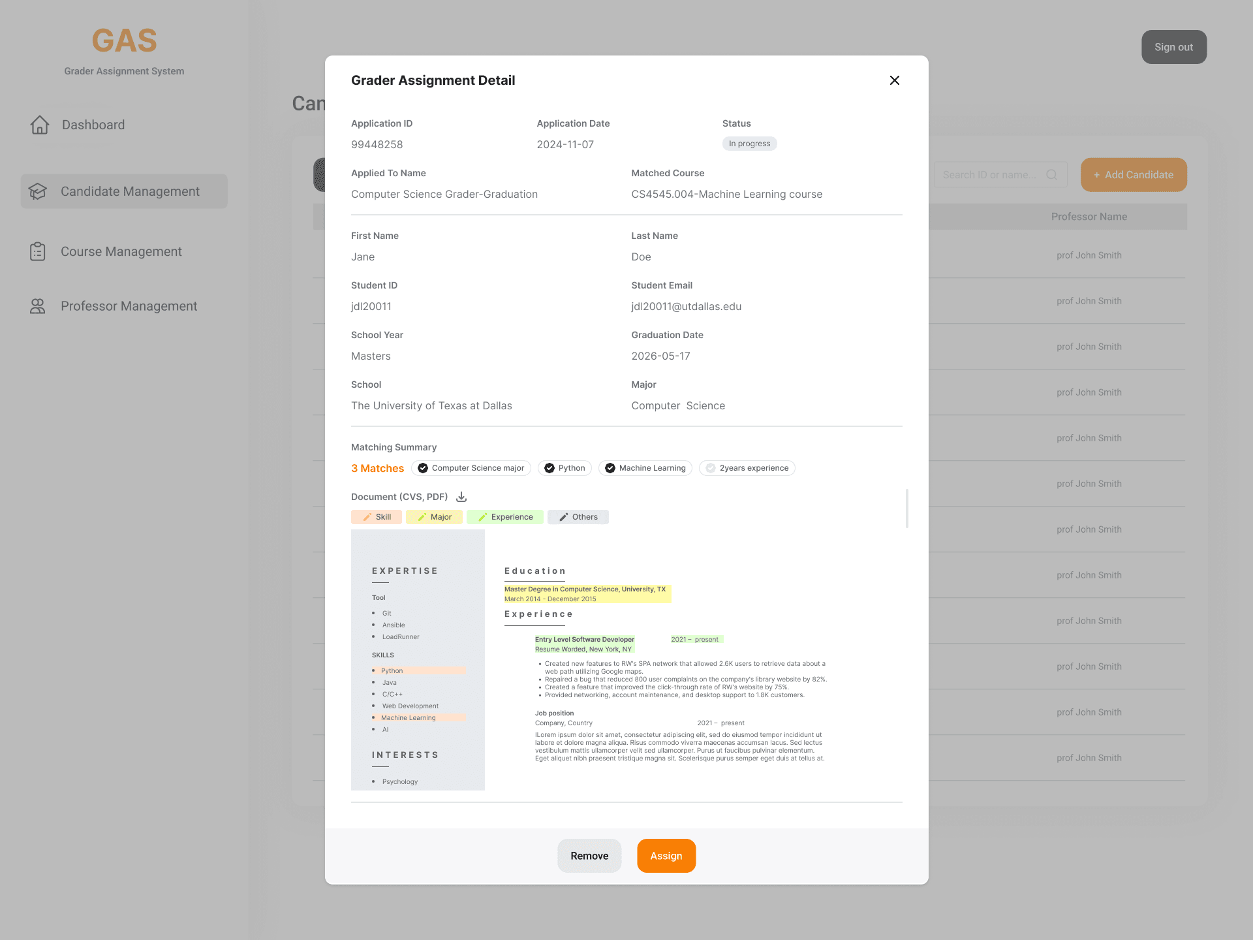The width and height of the screenshot is (1253, 940).
Task: Click the Search ID or name field
Action: click(x=992, y=174)
